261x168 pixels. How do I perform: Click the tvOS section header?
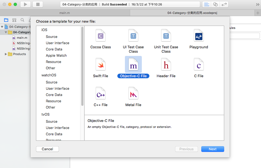pyautogui.click(x=46, y=114)
